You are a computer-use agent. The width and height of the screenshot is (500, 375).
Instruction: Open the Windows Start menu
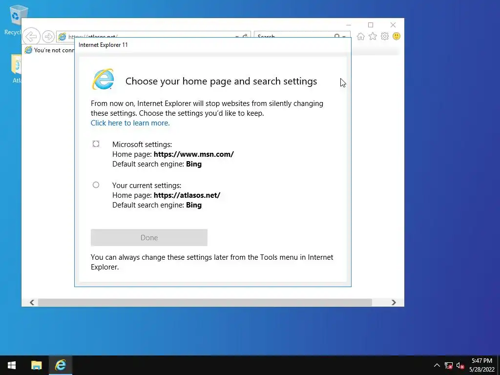pos(12,365)
